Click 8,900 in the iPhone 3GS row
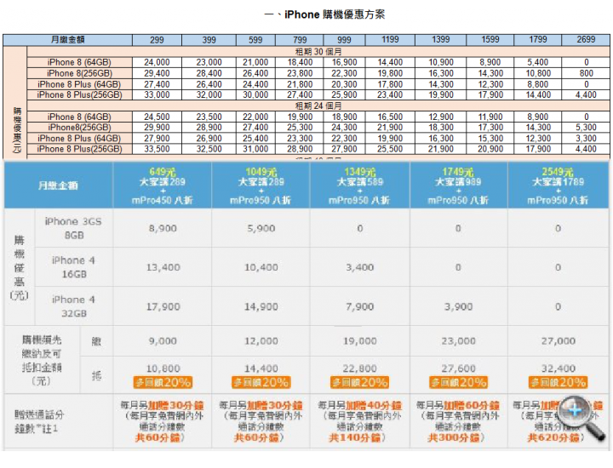This screenshot has width=613, height=468. coord(163,228)
